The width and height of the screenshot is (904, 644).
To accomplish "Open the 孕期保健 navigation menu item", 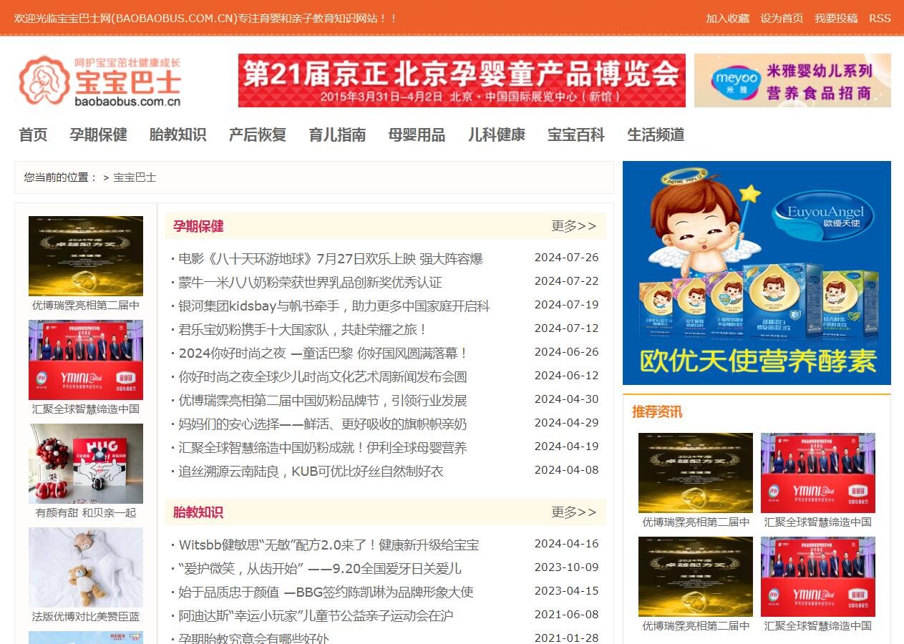I will 98,135.
